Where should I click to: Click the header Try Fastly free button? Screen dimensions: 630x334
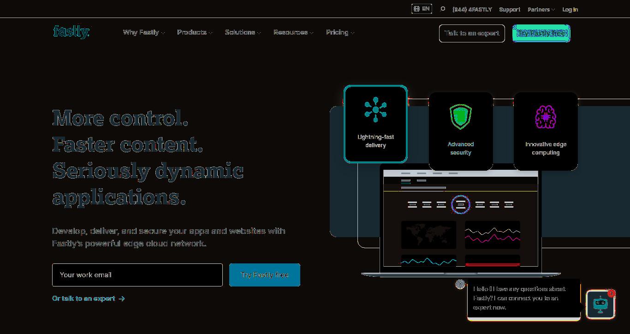pos(541,33)
